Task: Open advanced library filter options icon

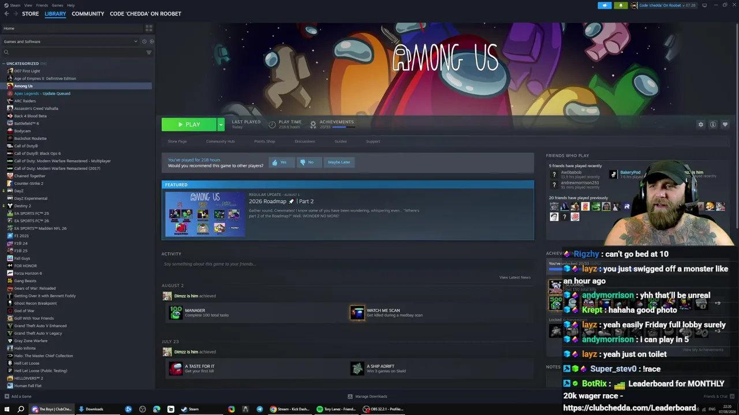Action: click(148, 52)
